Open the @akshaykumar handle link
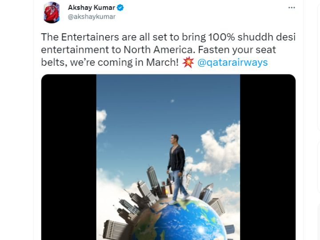Screen dimensions: 320x240 [92, 17]
